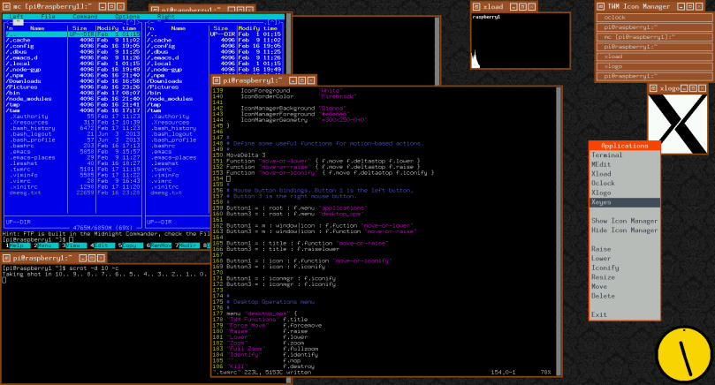Select xload entry in TWM Icon Manager
Screen dimensions: 715x385
[654, 57]
